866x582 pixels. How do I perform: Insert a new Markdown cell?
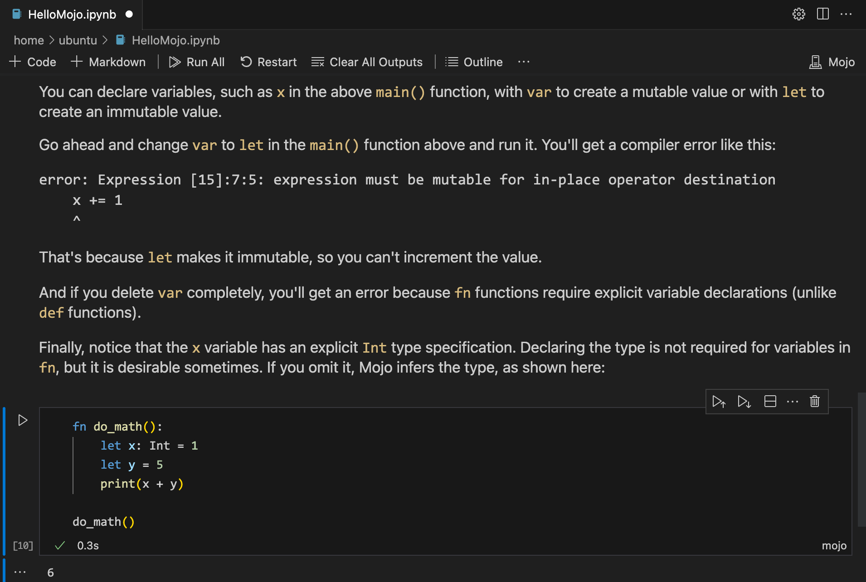108,62
